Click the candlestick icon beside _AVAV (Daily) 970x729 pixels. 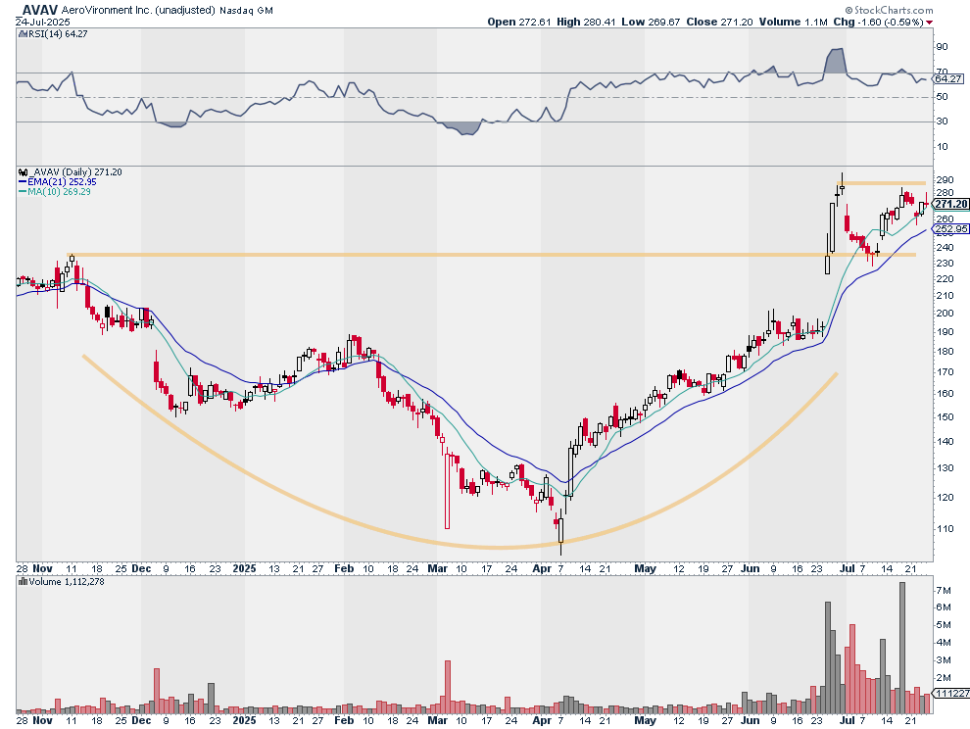pos(23,172)
